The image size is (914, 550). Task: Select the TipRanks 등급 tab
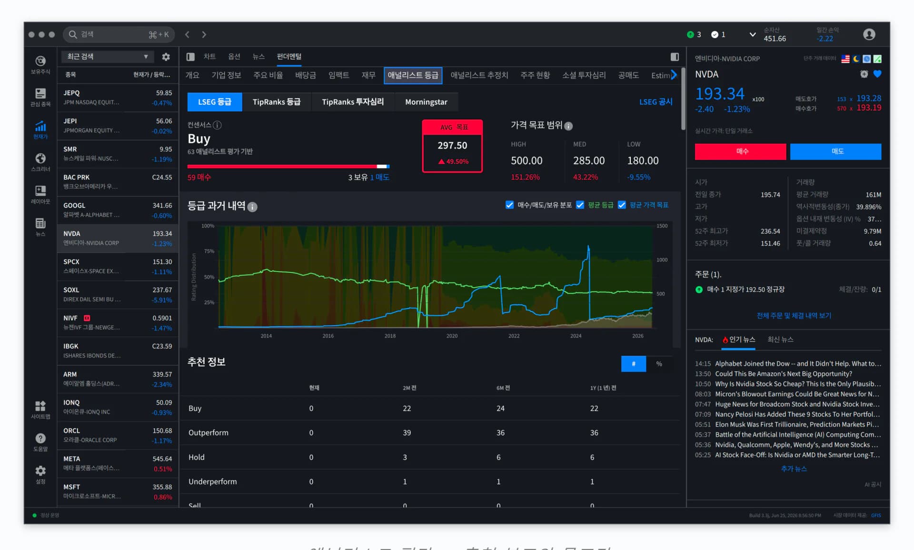277,102
